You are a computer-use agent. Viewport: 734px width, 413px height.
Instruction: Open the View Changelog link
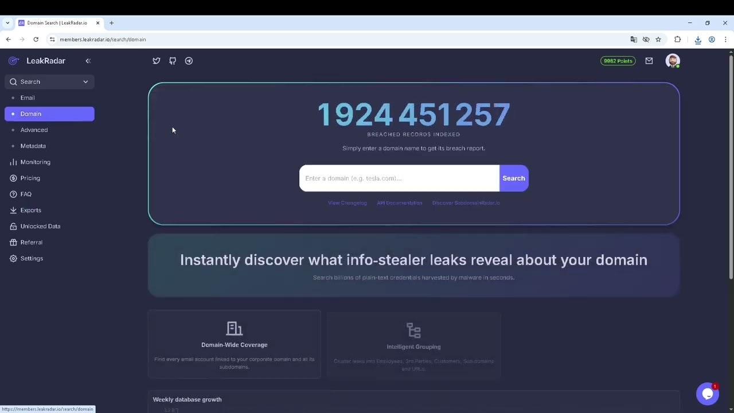347,202
